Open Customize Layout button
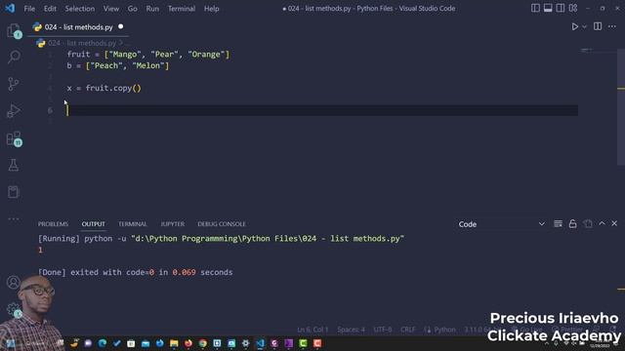Image resolution: width=625 pixels, height=351 pixels. [x=573, y=8]
